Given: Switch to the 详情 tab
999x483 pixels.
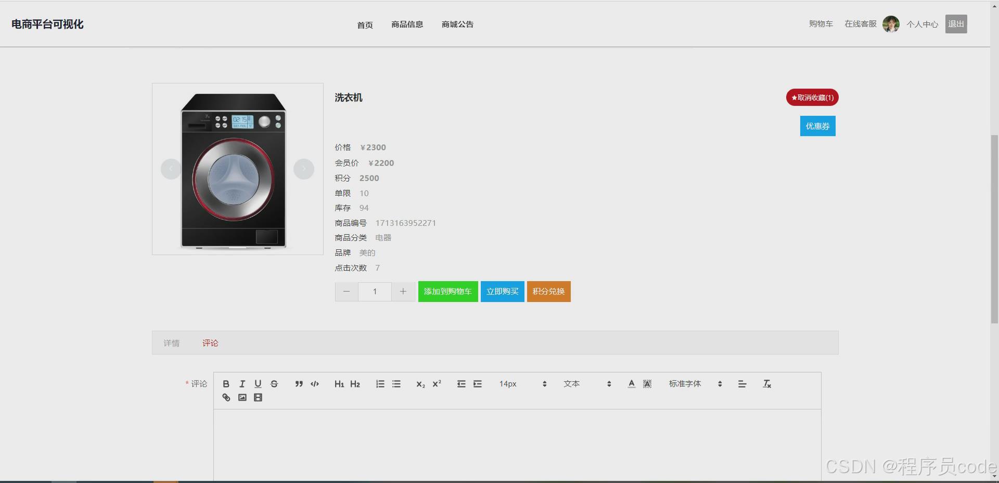Looking at the screenshot, I should 172,342.
